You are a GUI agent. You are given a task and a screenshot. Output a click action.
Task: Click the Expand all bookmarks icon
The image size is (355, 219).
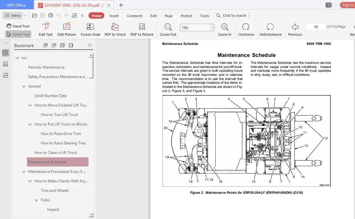(46, 45)
